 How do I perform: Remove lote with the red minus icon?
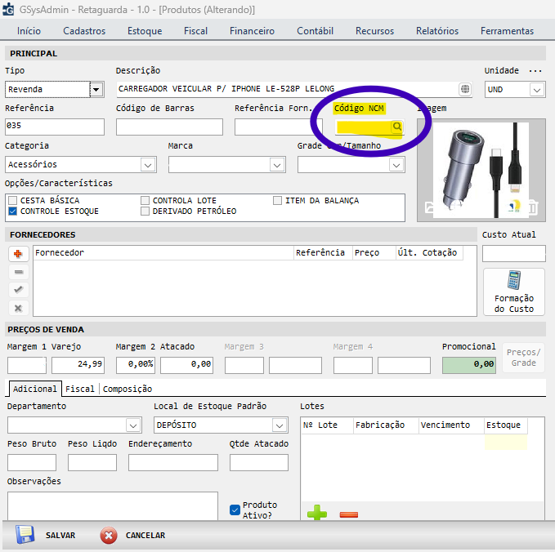click(348, 514)
